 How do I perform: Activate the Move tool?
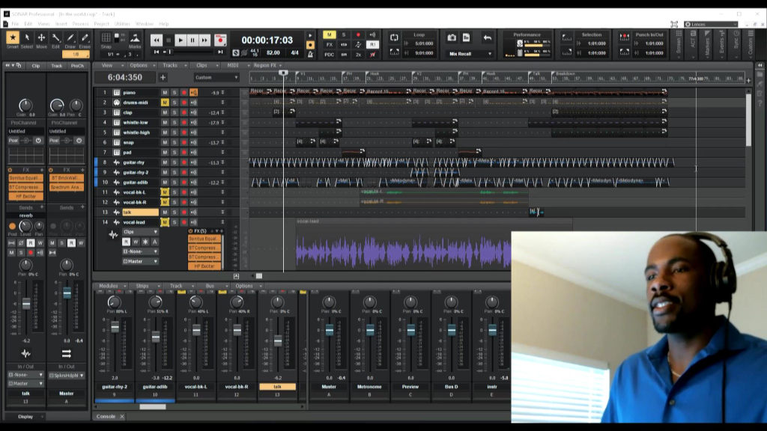tap(42, 39)
